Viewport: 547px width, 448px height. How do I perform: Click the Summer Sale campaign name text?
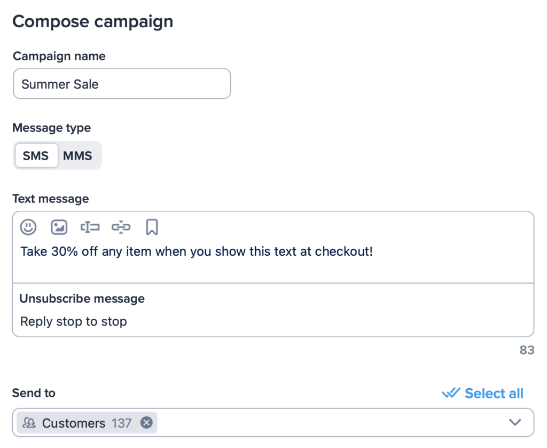pos(60,84)
